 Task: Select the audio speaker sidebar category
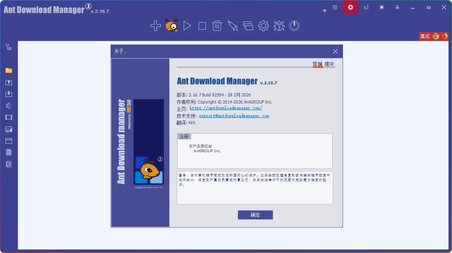[x=9, y=106]
